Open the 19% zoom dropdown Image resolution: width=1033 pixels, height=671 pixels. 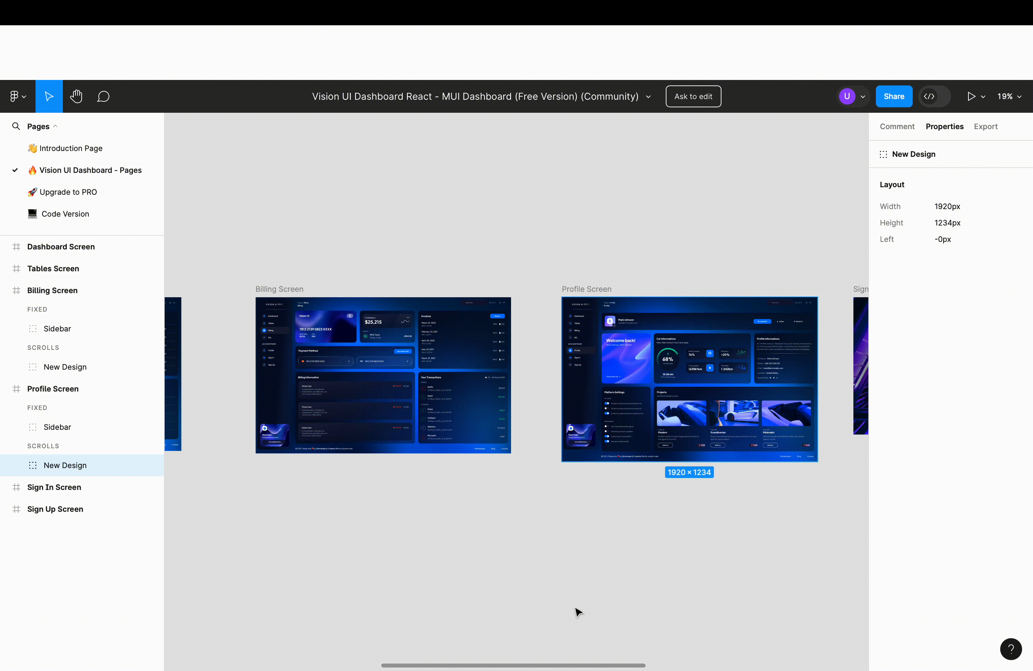coord(1009,96)
